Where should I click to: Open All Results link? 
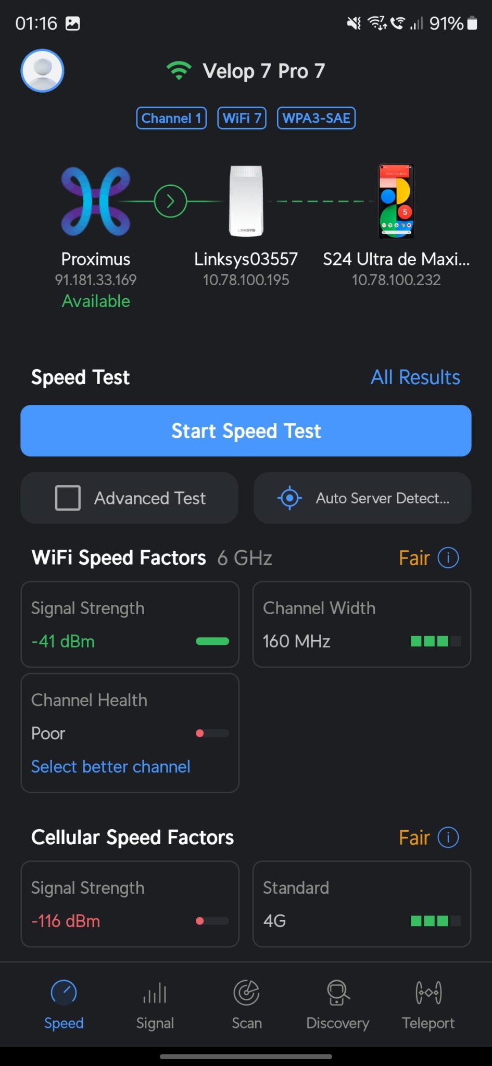click(415, 377)
